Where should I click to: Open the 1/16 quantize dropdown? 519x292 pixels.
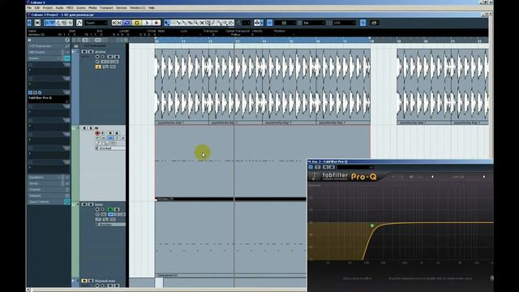coord(344,23)
